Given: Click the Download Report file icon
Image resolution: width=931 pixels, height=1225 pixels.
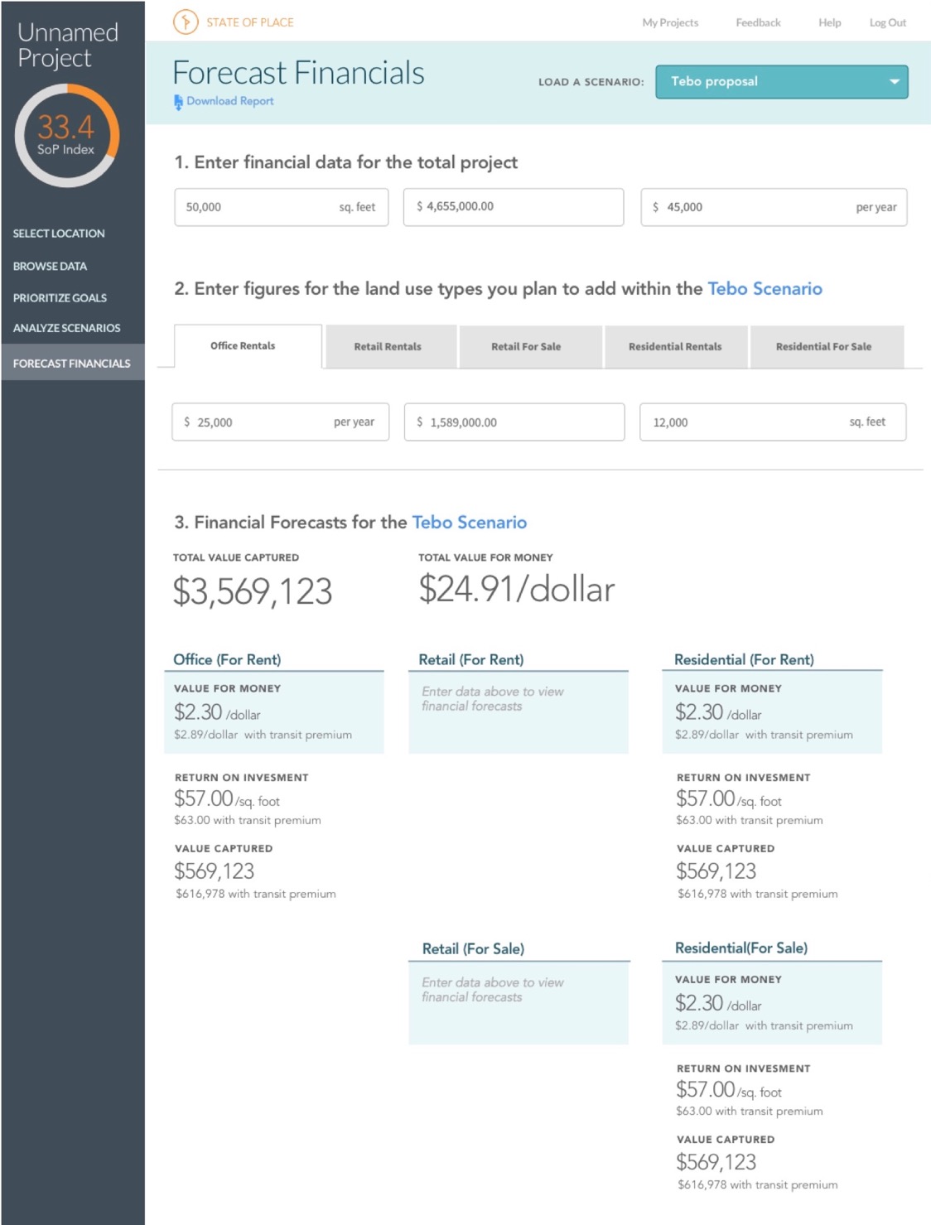Looking at the screenshot, I should tap(178, 102).
